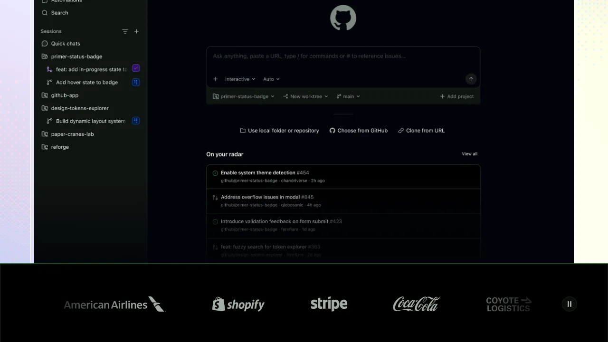Open the primer-status-badge project dropdown below the prompt
Screen dimensions: 608x342
[244, 96]
